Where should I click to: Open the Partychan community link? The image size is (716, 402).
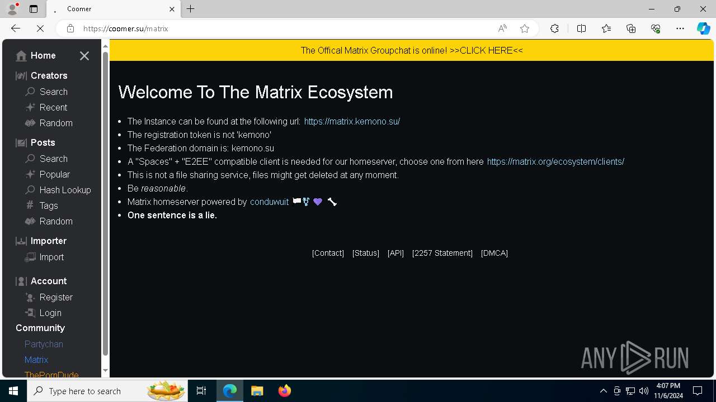44,344
